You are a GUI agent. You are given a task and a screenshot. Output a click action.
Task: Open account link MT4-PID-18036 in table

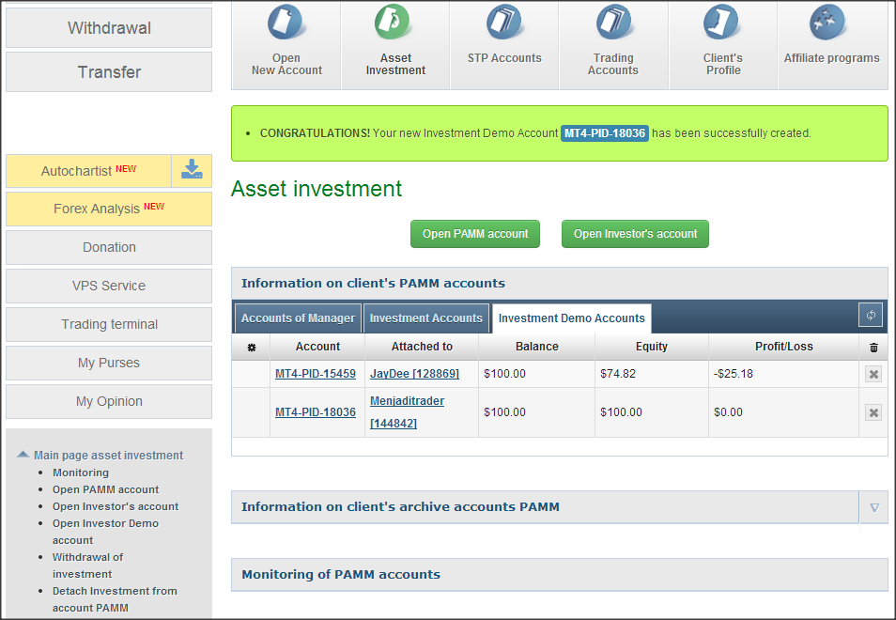(316, 412)
